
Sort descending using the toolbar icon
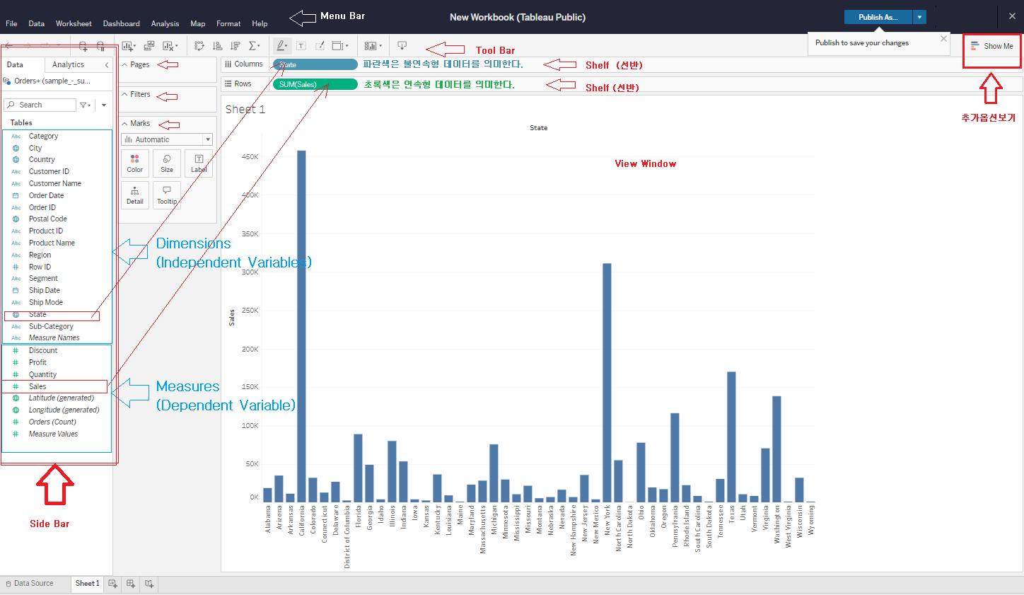(235, 46)
